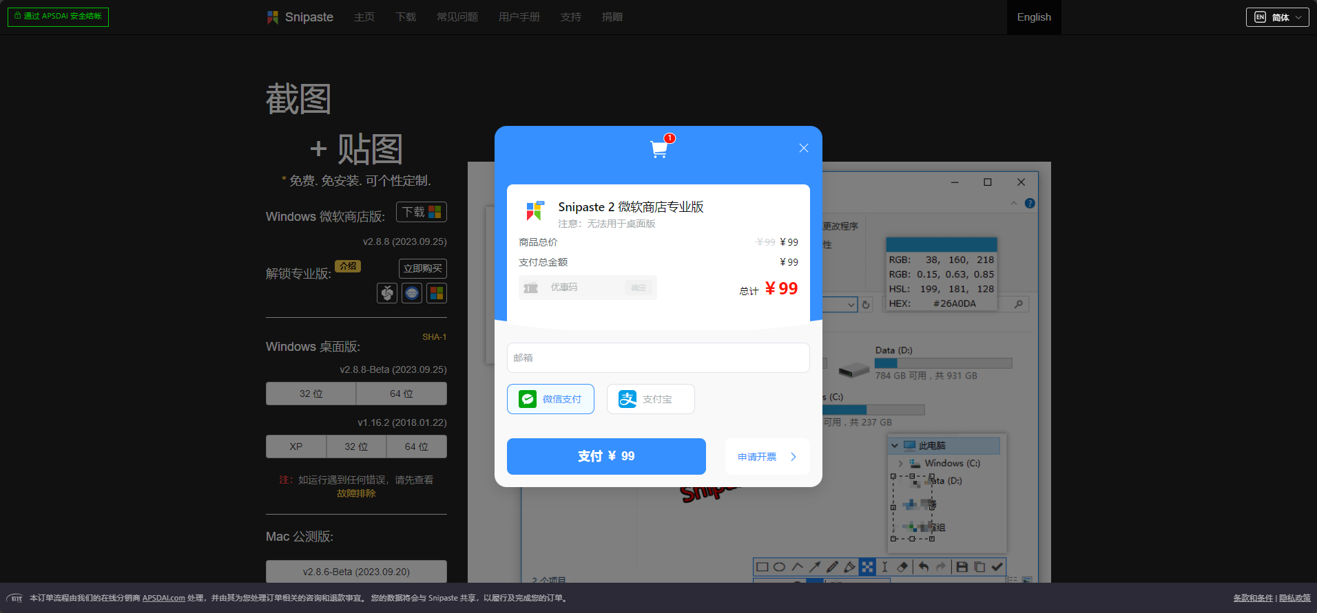Click the 支付 ¥ 99 pay button
The height and width of the screenshot is (613, 1317).
click(606, 456)
